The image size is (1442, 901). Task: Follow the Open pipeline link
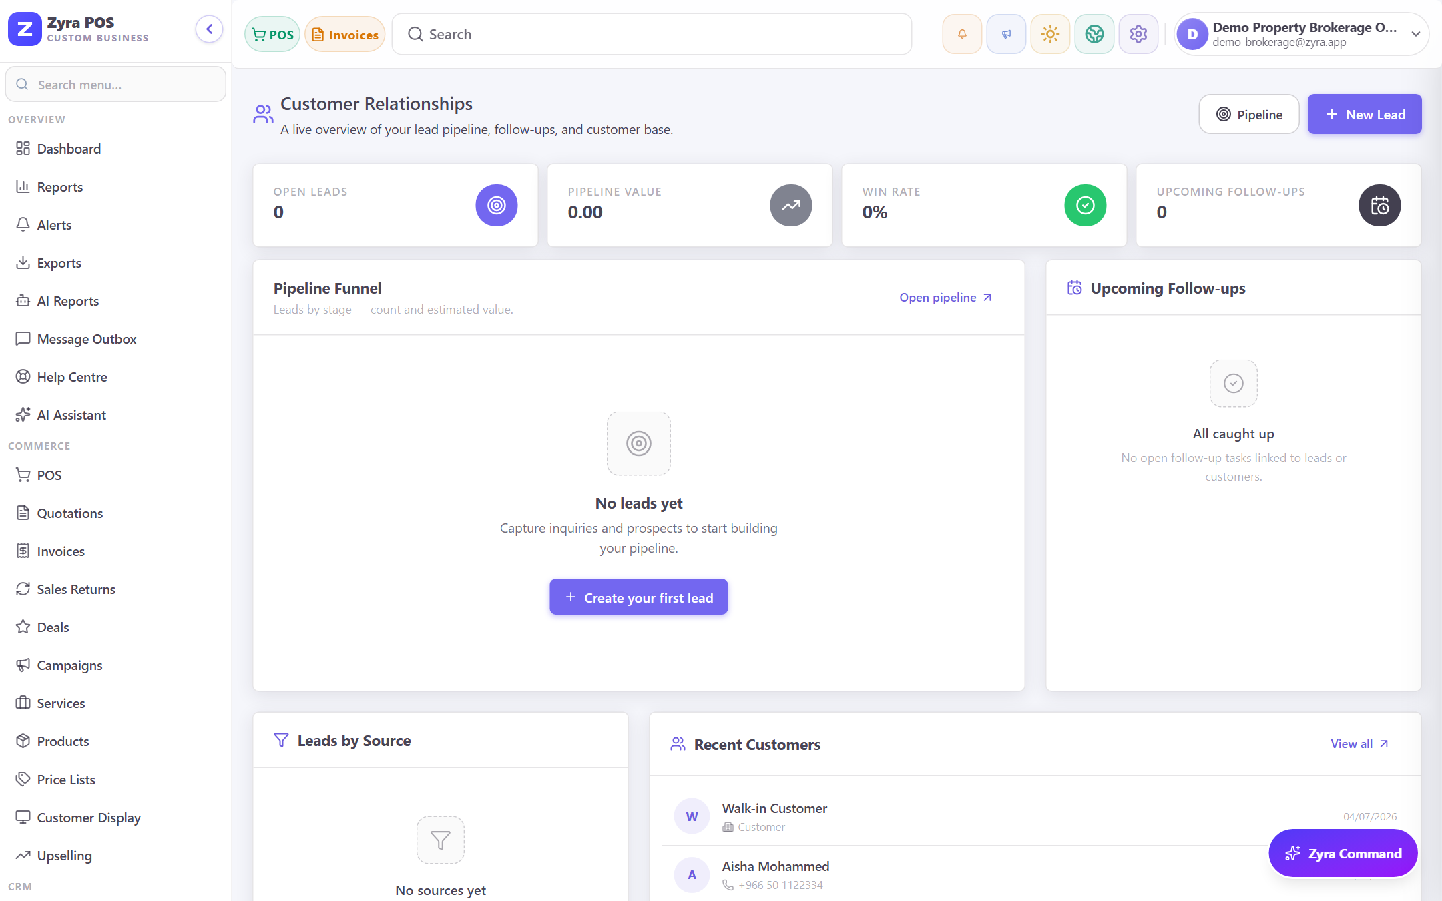(x=945, y=298)
